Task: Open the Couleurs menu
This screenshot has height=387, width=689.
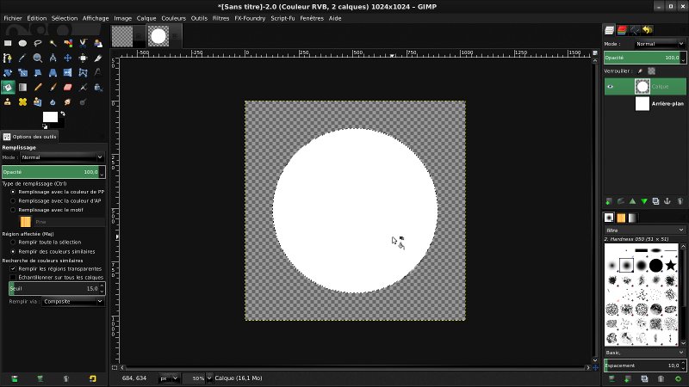Action: (174, 18)
